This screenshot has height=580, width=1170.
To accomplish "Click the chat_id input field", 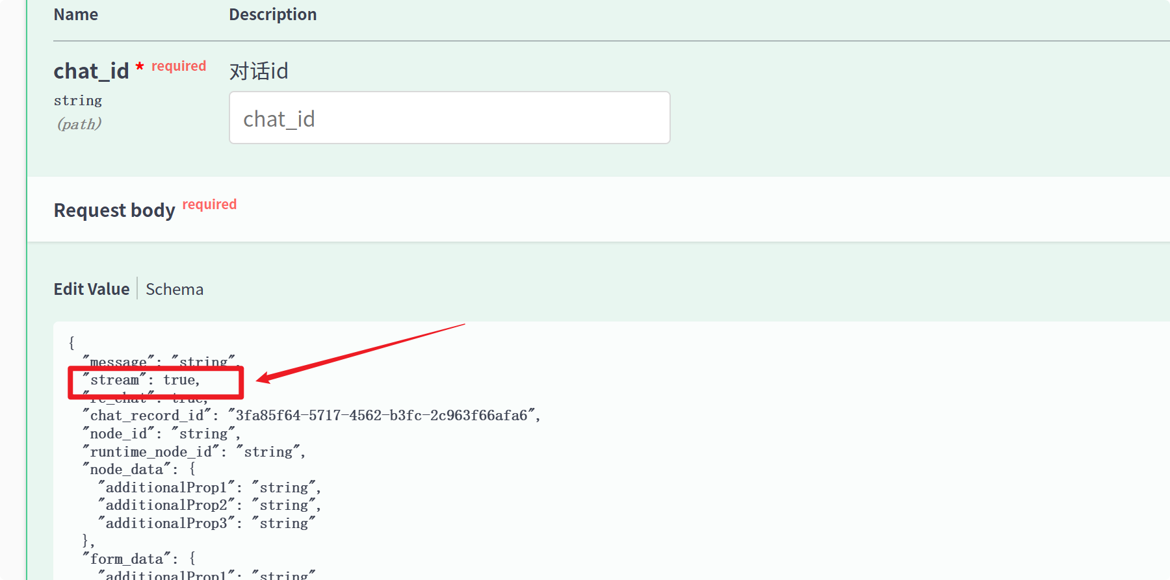I will [449, 118].
